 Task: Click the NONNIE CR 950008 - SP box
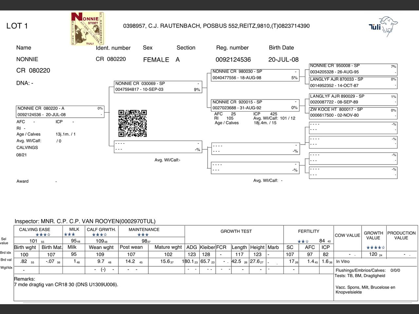(x=353, y=69)
